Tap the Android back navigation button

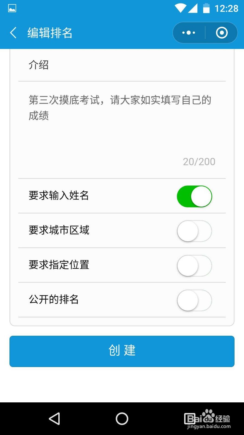[x=54, y=418]
